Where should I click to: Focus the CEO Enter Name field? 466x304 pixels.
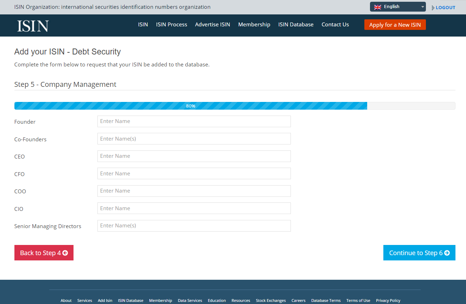pos(194,156)
